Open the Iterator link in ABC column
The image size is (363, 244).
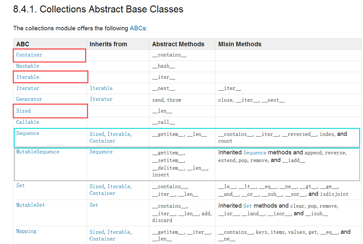[28, 88]
